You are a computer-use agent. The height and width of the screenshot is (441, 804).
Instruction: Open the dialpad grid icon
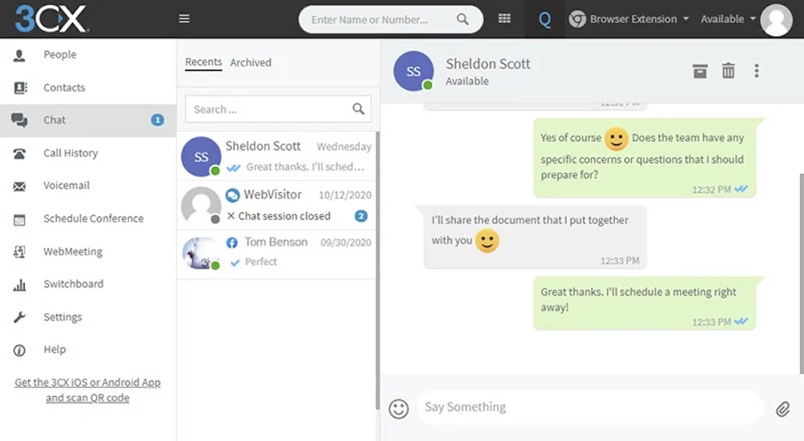click(505, 18)
